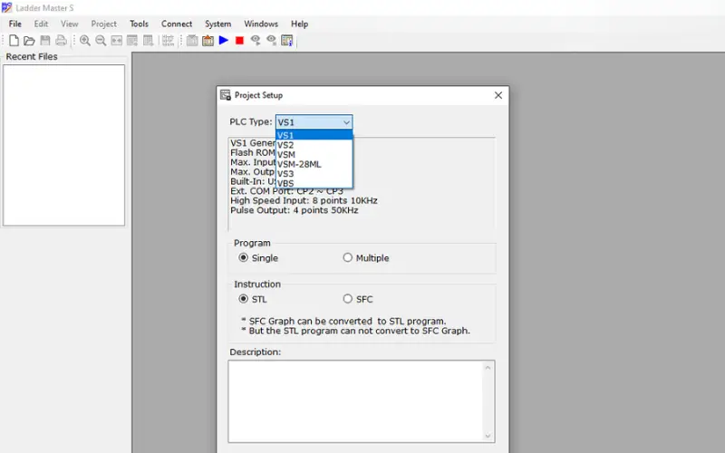Open the Connect menu
The height and width of the screenshot is (453, 725).
(x=177, y=24)
